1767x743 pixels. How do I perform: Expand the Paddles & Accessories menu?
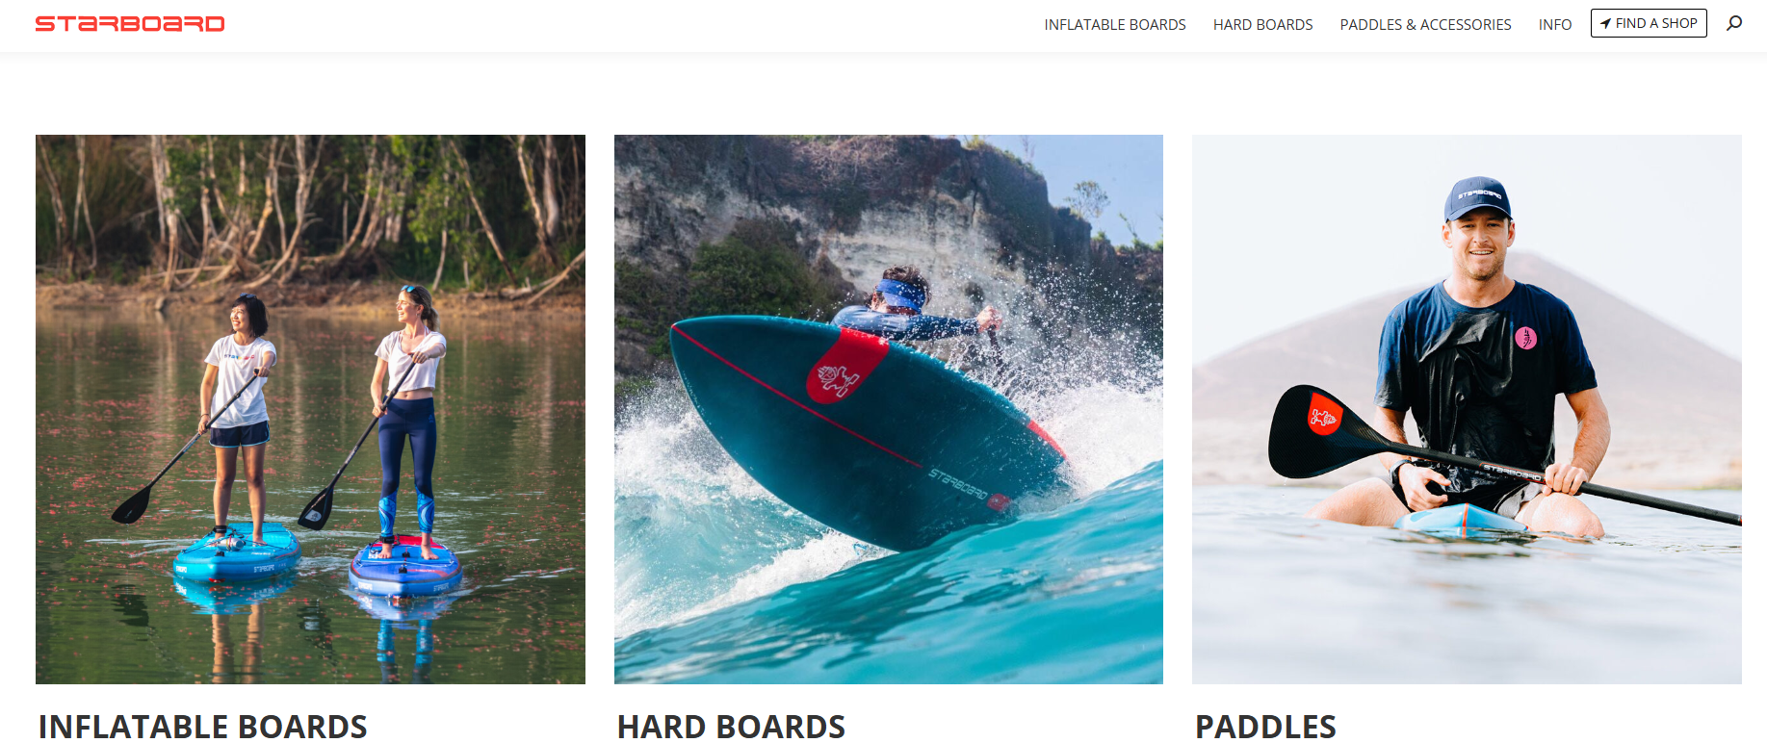1425,24
